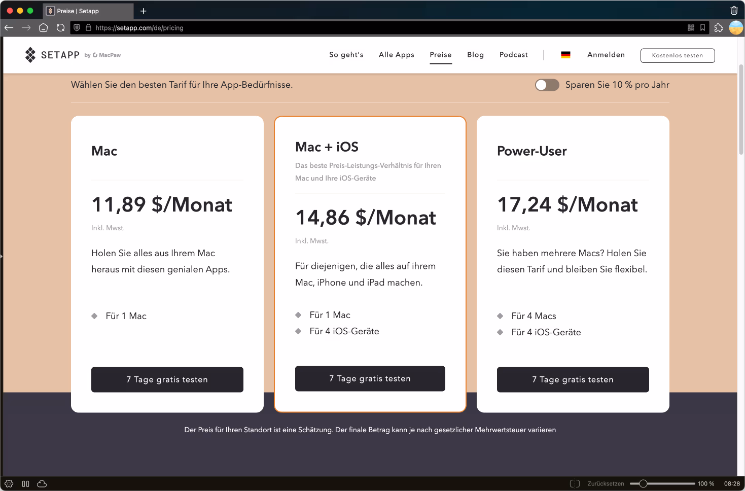This screenshot has width=745, height=491.
Task: Click the zoom slider handle in status bar
Action: click(643, 484)
